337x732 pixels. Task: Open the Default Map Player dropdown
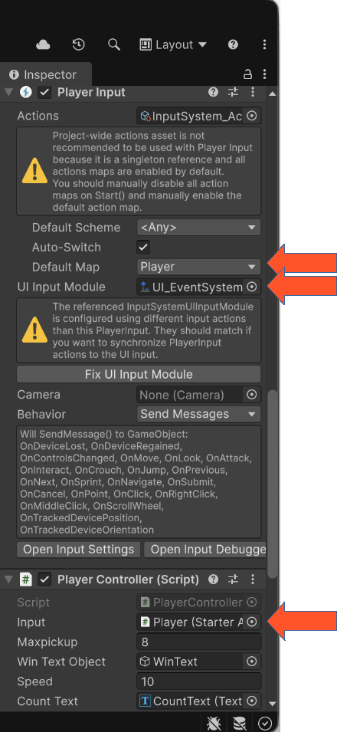click(199, 267)
